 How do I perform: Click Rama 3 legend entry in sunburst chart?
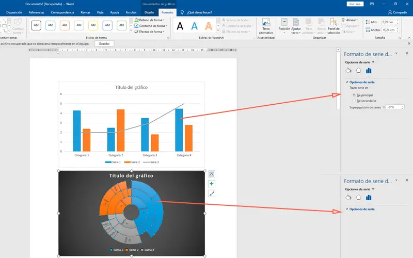click(x=148, y=250)
